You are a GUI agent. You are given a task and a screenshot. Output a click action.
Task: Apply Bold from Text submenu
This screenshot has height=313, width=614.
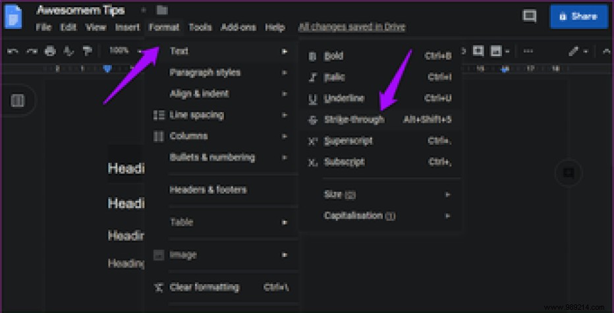[x=380, y=56]
